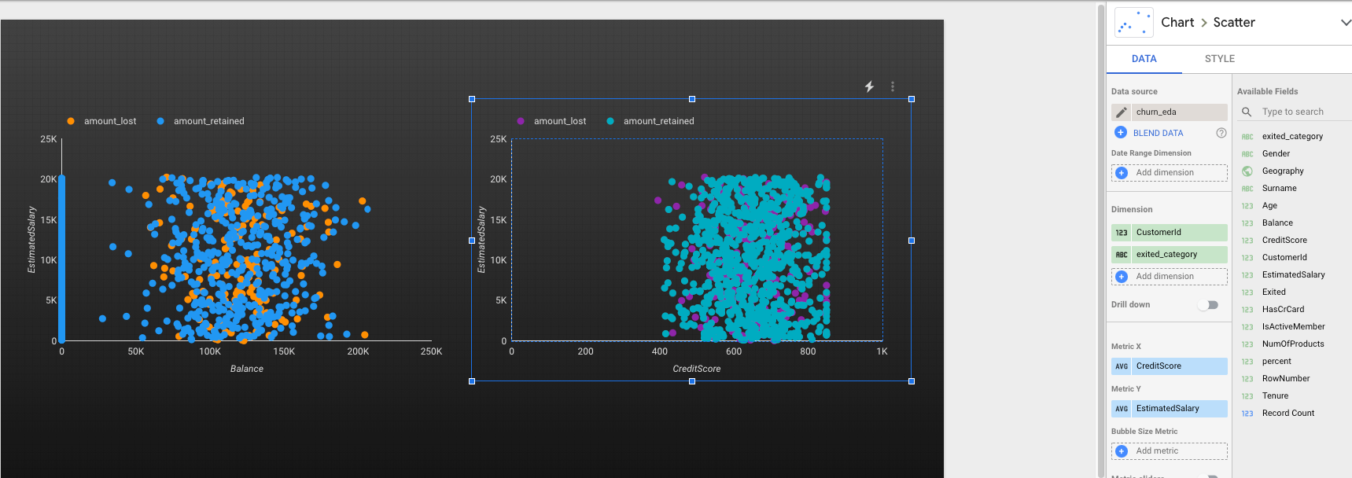This screenshot has height=478, width=1352.
Task: Click the scatter chart type icon
Action: tap(1134, 23)
